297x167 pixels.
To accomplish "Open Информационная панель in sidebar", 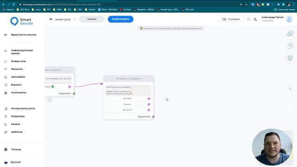I will click(22, 52).
